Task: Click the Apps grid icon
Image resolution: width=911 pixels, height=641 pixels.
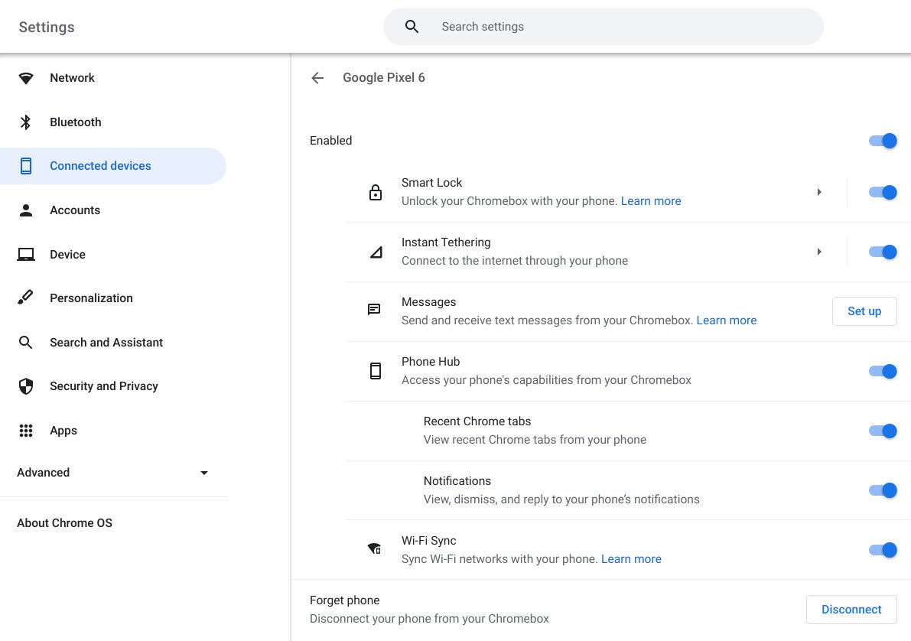Action: pyautogui.click(x=25, y=430)
